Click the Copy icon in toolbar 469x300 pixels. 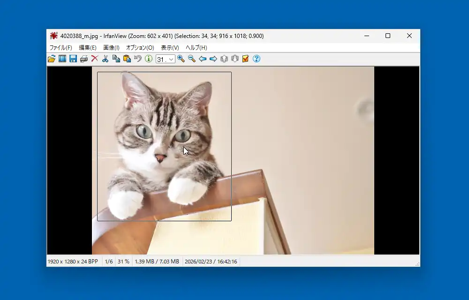point(116,59)
